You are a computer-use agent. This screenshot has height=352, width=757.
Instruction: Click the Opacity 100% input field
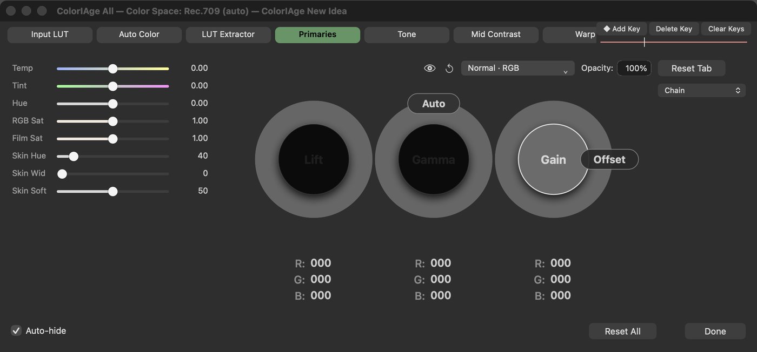point(634,68)
